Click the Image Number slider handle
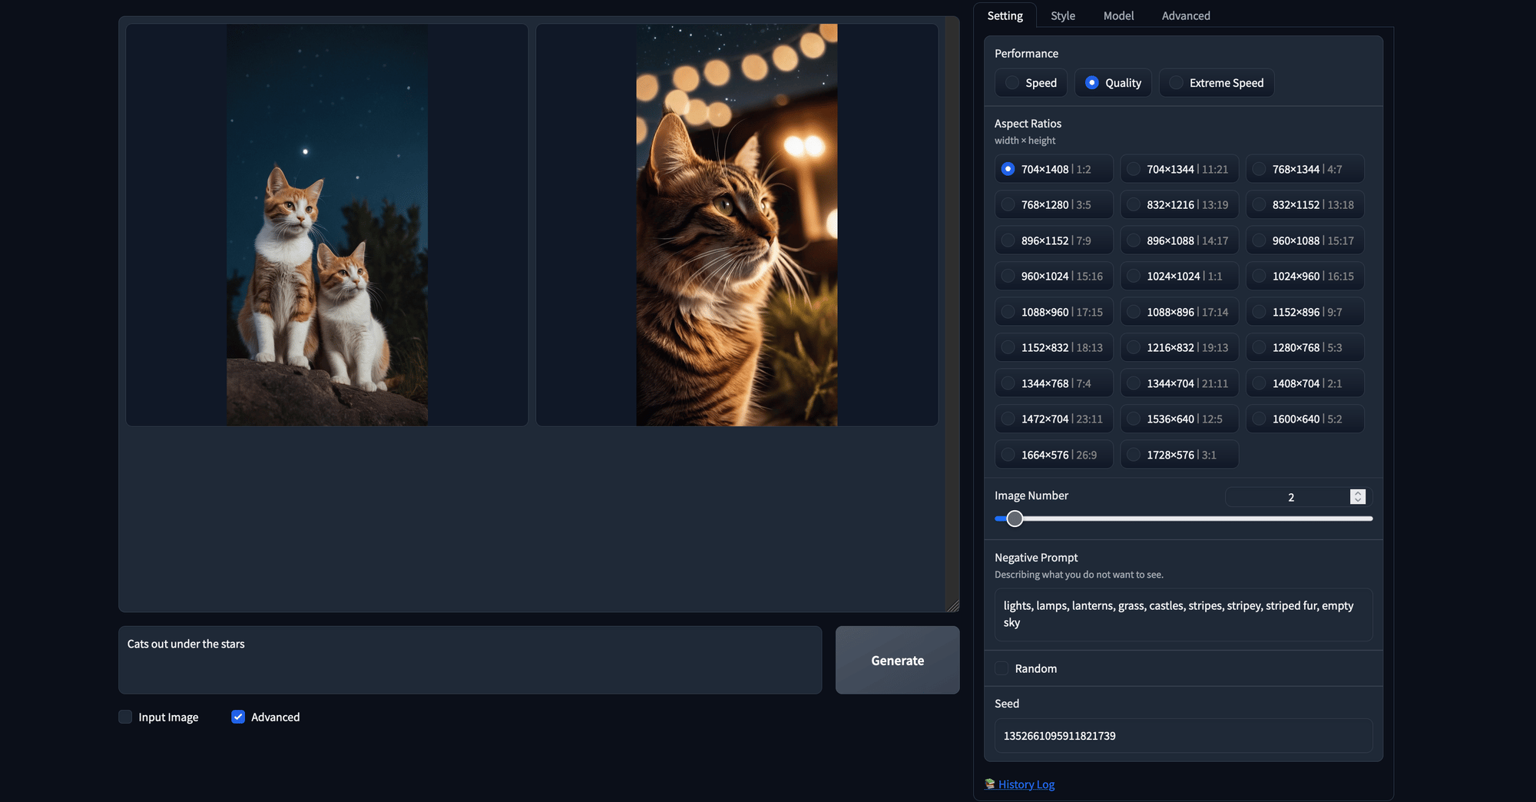This screenshot has width=1536, height=802. (1015, 519)
